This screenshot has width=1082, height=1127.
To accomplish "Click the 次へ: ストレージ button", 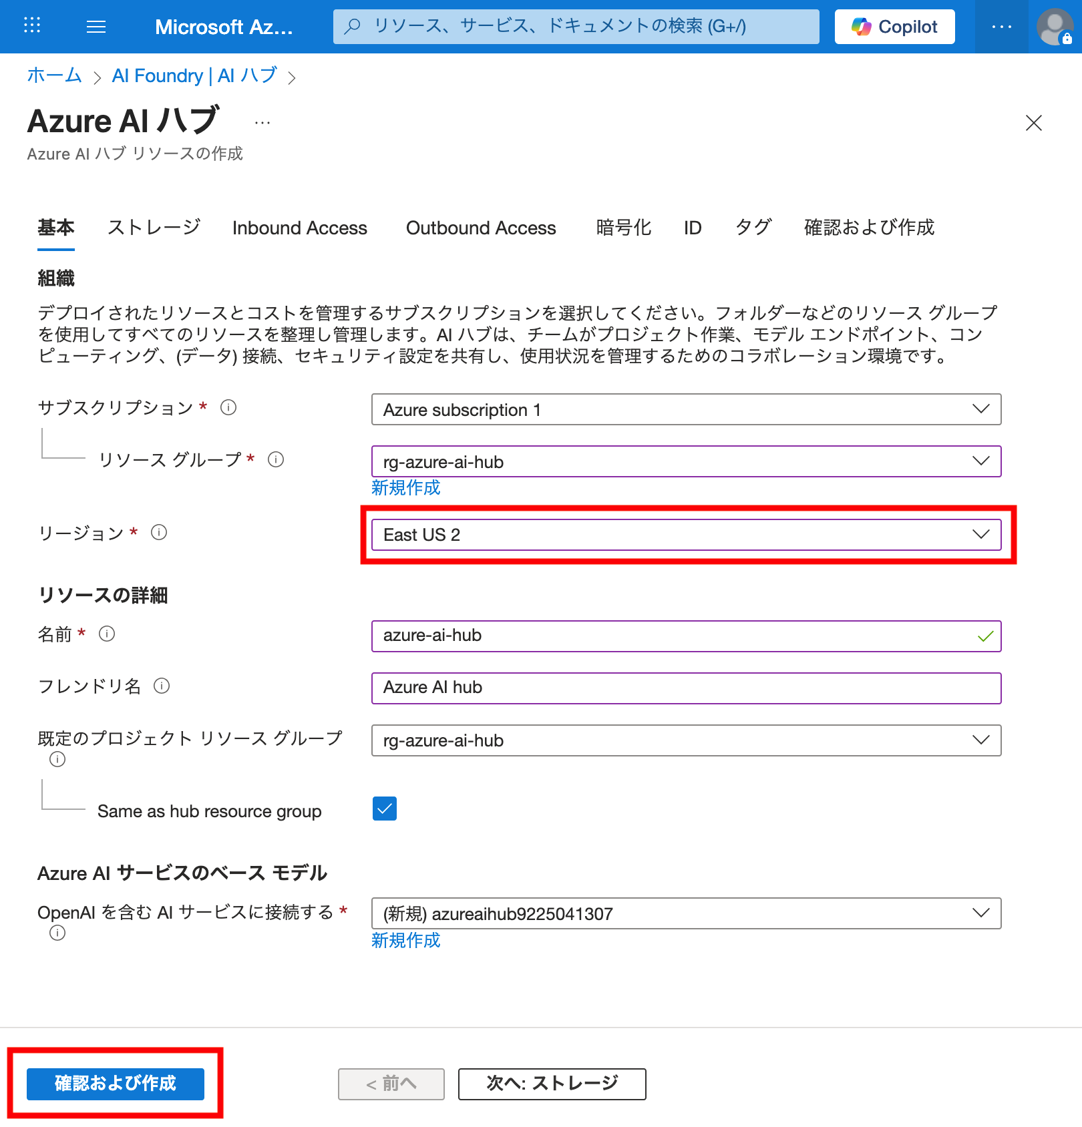I will [x=552, y=1084].
